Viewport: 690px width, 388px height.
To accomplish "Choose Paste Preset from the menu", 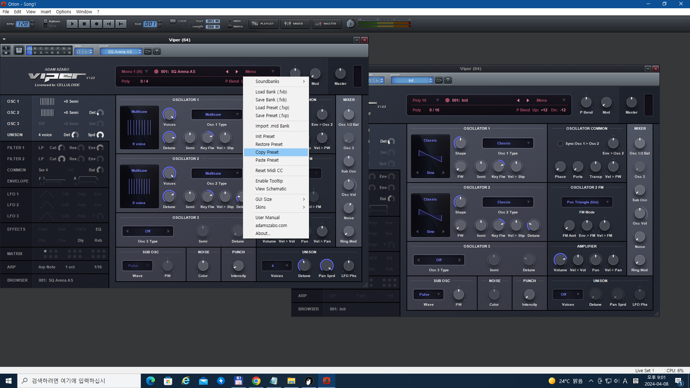I will coord(276,160).
